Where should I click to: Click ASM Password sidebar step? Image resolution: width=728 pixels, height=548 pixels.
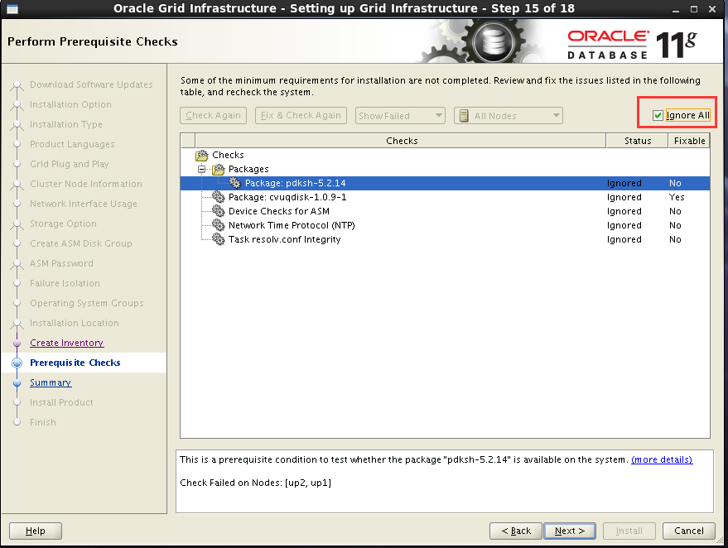point(61,263)
